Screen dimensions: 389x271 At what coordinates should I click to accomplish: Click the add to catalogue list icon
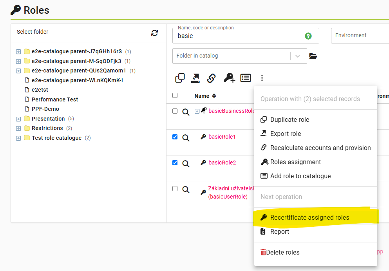point(246,78)
